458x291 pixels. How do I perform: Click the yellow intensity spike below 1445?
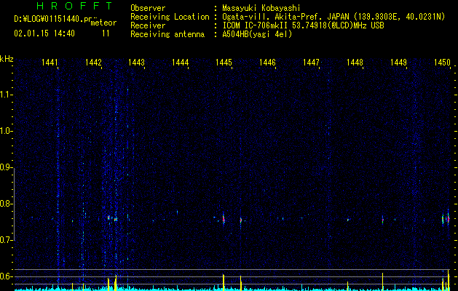tap(224, 282)
